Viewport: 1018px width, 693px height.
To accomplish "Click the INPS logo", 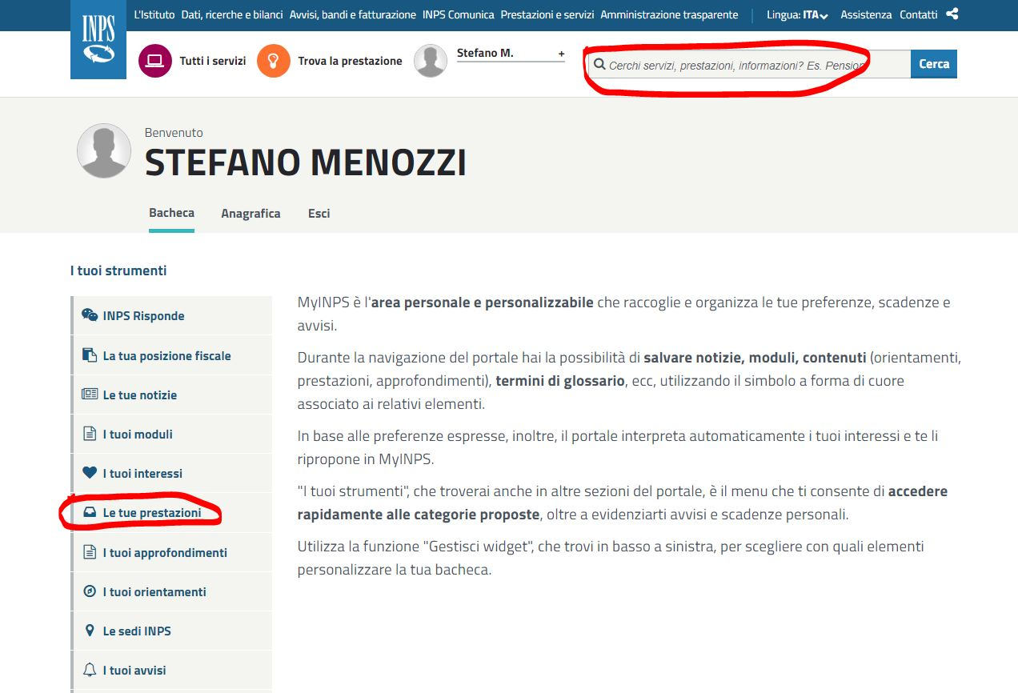I will click(x=98, y=39).
